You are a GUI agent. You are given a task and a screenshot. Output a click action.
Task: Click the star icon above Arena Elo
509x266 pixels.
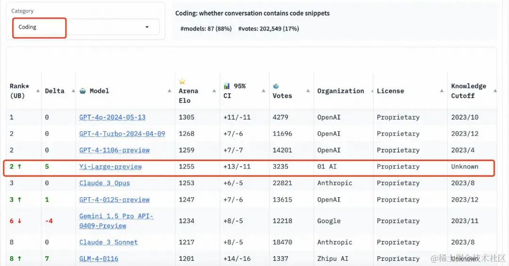182,81
